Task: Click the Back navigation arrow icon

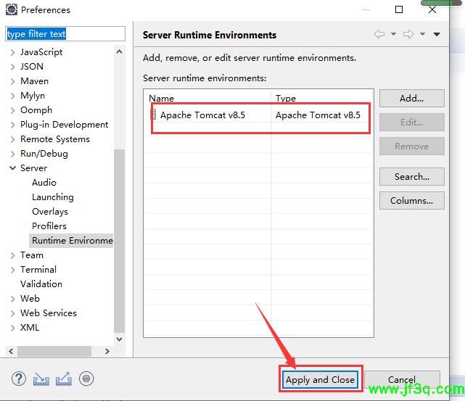Action: click(x=379, y=35)
